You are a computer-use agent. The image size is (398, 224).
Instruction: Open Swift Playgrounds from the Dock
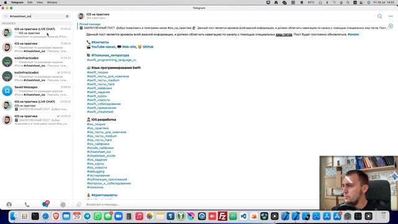click(x=254, y=216)
